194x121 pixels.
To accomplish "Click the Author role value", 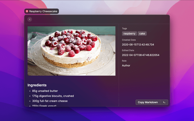I will [x=126, y=66].
